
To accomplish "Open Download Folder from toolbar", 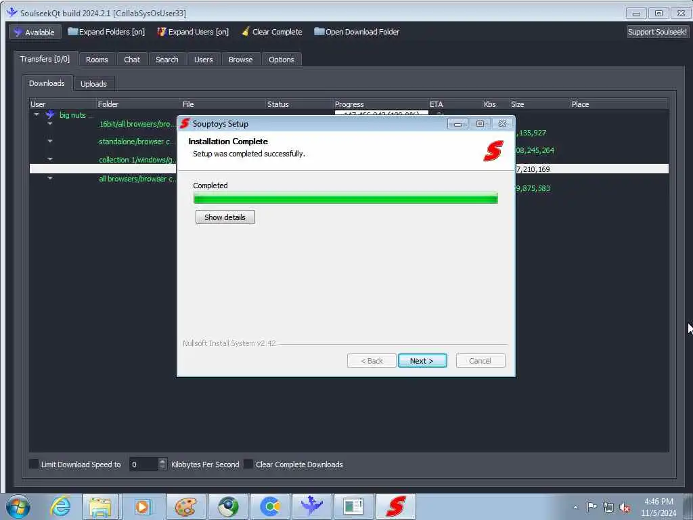I will pos(357,32).
